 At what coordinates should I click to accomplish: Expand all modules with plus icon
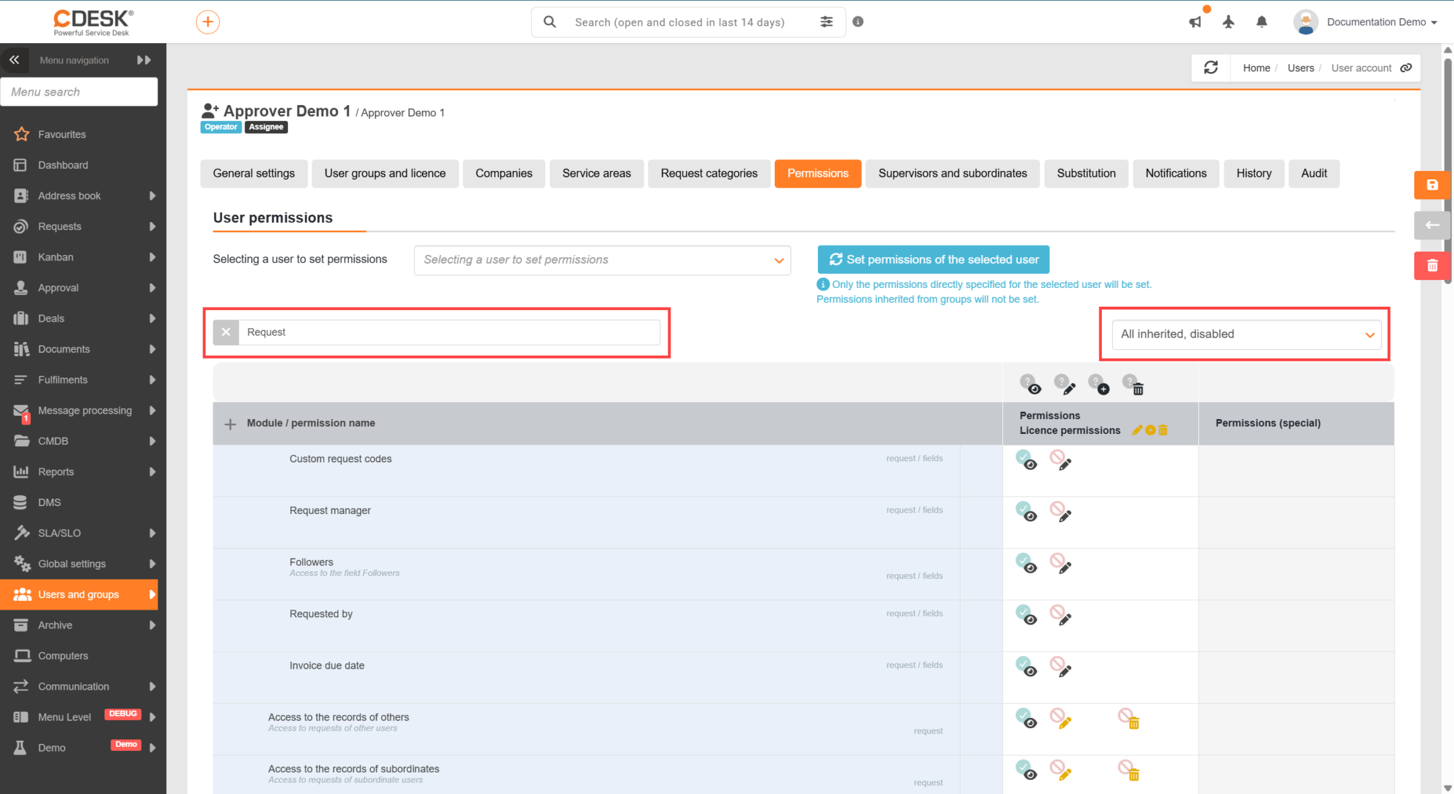point(230,424)
